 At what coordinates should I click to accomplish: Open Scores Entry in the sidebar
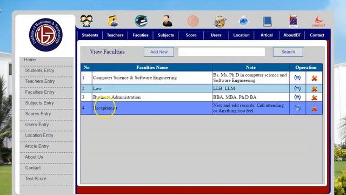(38, 114)
